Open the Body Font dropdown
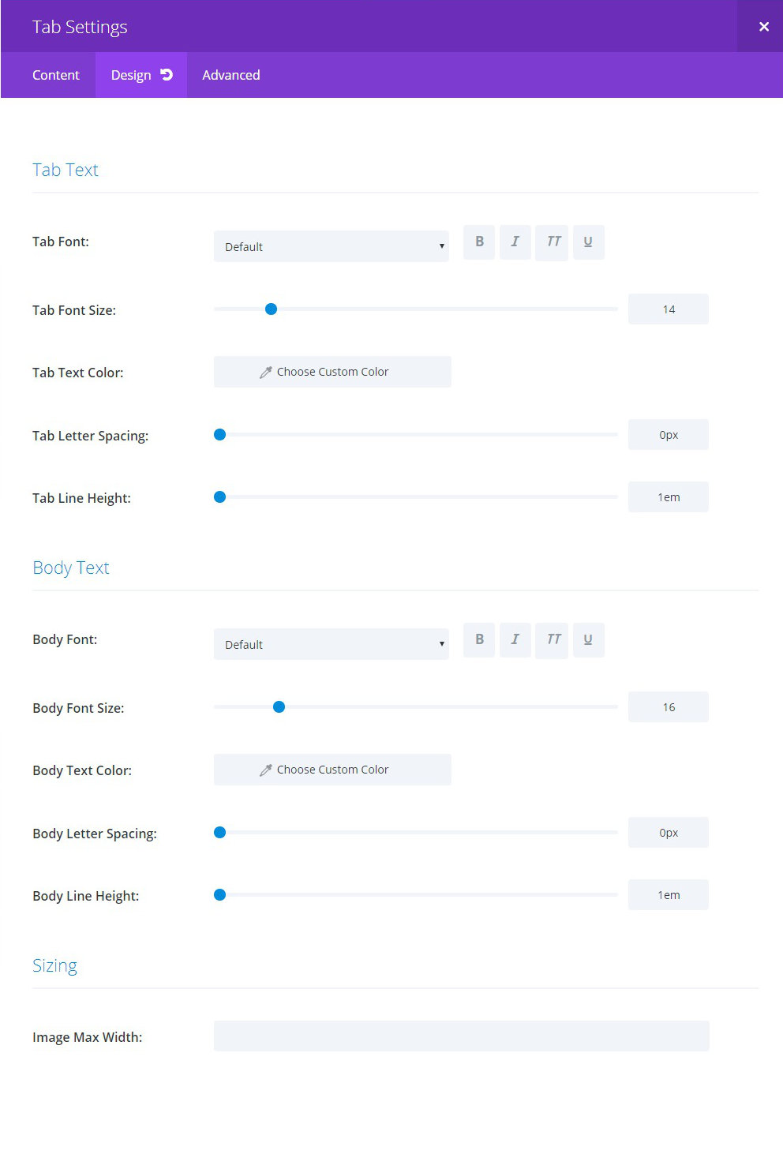The height and width of the screenshot is (1154, 783). pyautogui.click(x=332, y=644)
